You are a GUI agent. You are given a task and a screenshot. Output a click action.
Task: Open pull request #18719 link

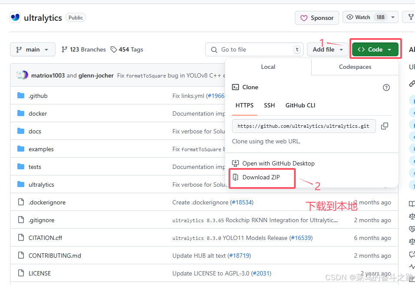[239, 256]
